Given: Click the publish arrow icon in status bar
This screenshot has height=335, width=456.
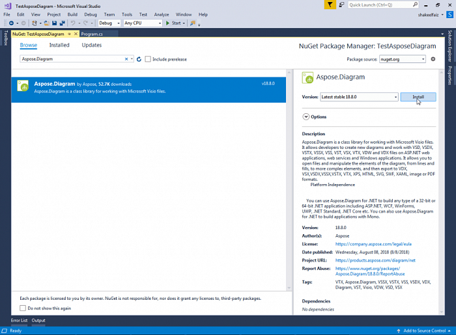Looking at the screenshot, I should pos(399,331).
